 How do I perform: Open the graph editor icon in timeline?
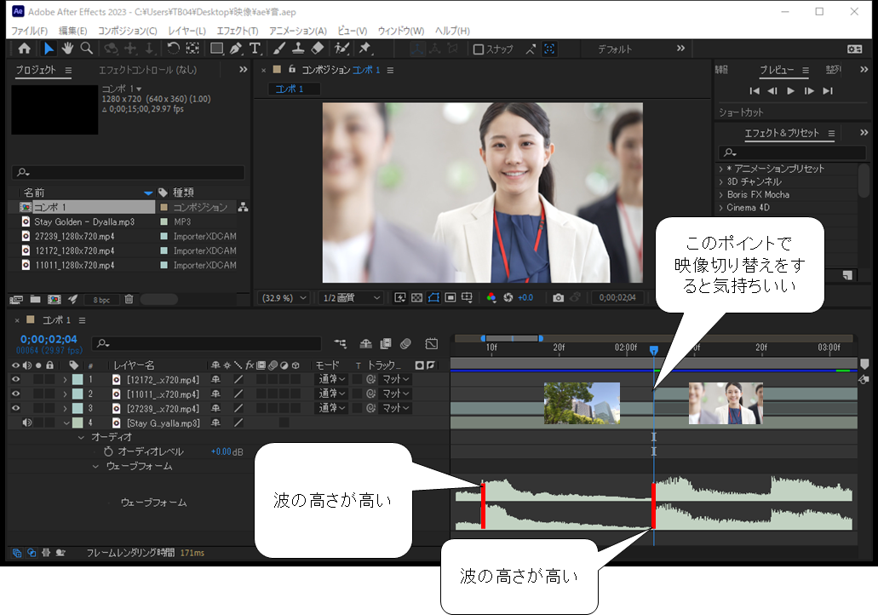[x=431, y=344]
